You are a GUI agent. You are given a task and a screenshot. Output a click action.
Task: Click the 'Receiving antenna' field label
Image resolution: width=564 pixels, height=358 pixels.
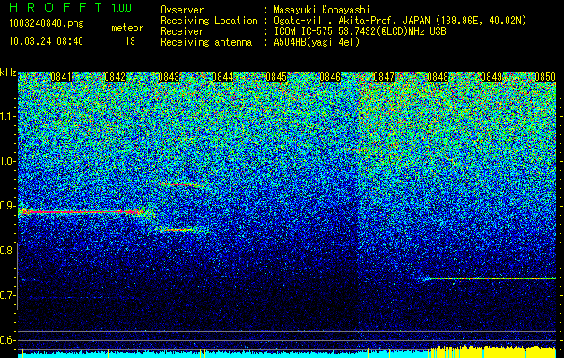click(206, 42)
